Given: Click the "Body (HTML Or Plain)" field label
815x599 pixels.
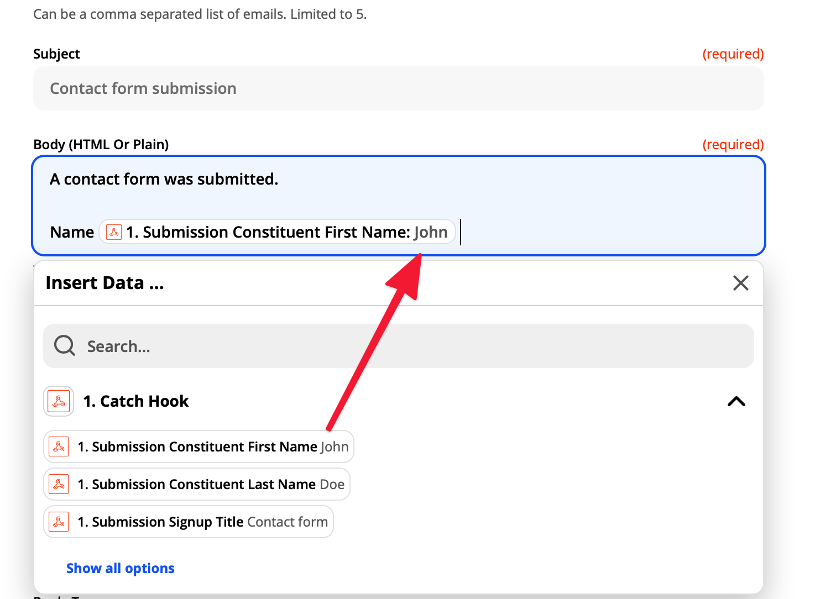Looking at the screenshot, I should [x=101, y=144].
